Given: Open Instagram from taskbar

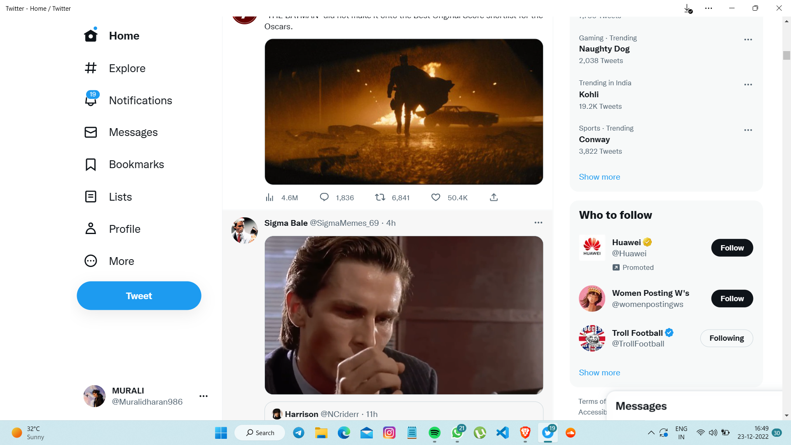Looking at the screenshot, I should point(389,433).
